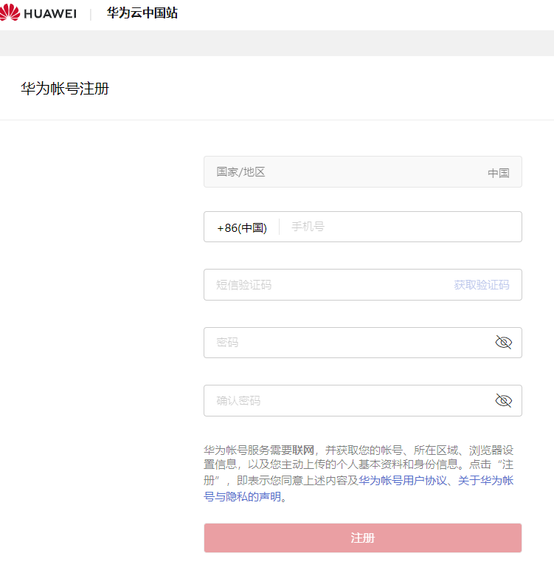
Task: Click the HUAWEI wordmark text
Action: pyautogui.click(x=50, y=13)
